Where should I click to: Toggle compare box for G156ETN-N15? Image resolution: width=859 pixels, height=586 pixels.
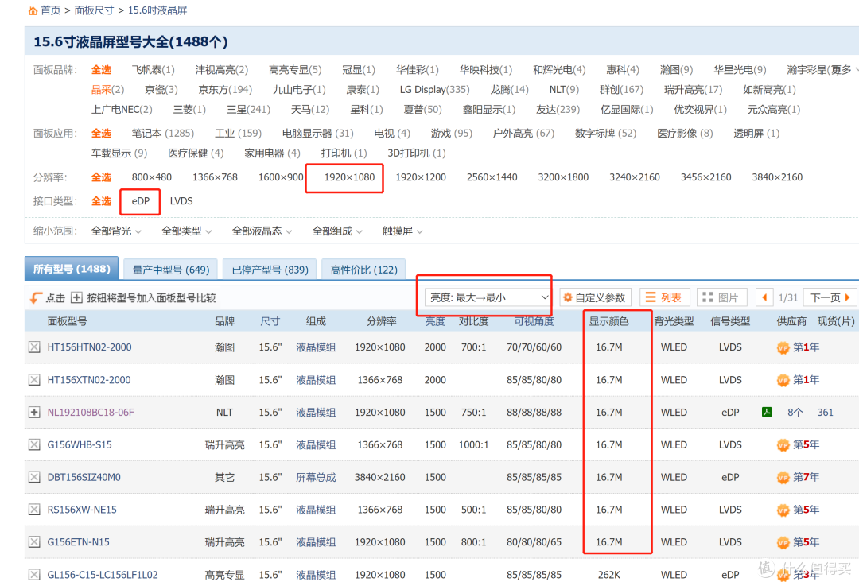34,542
